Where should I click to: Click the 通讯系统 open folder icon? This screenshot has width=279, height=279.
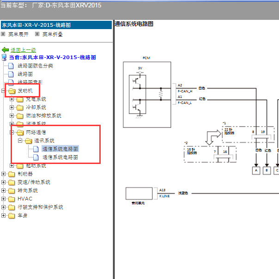29,141
